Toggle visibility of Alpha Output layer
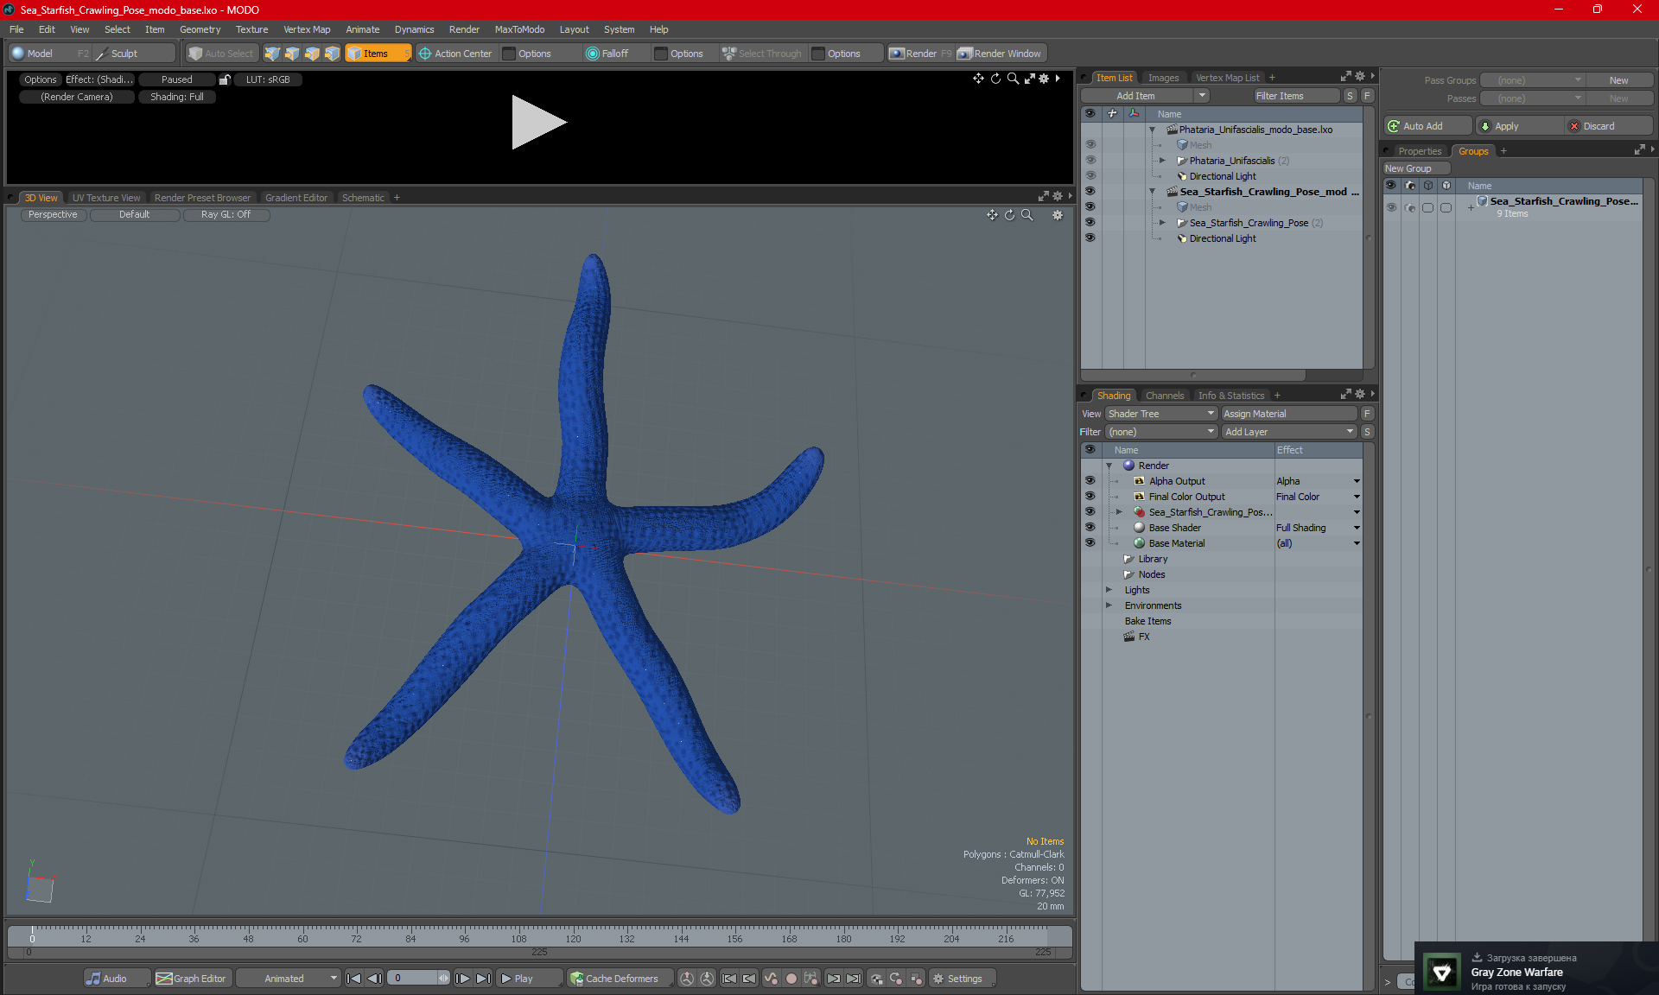 [1090, 481]
